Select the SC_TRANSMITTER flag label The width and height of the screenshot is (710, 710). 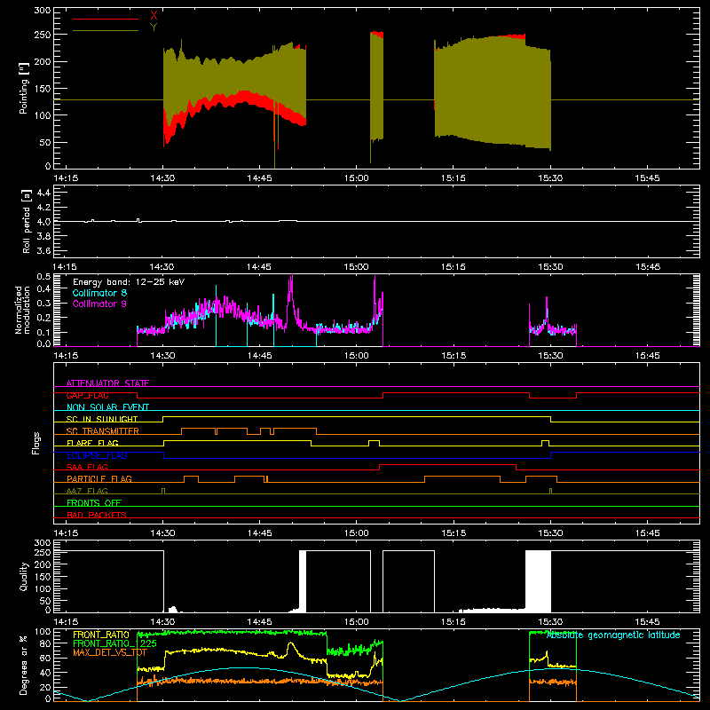pyautogui.click(x=103, y=430)
